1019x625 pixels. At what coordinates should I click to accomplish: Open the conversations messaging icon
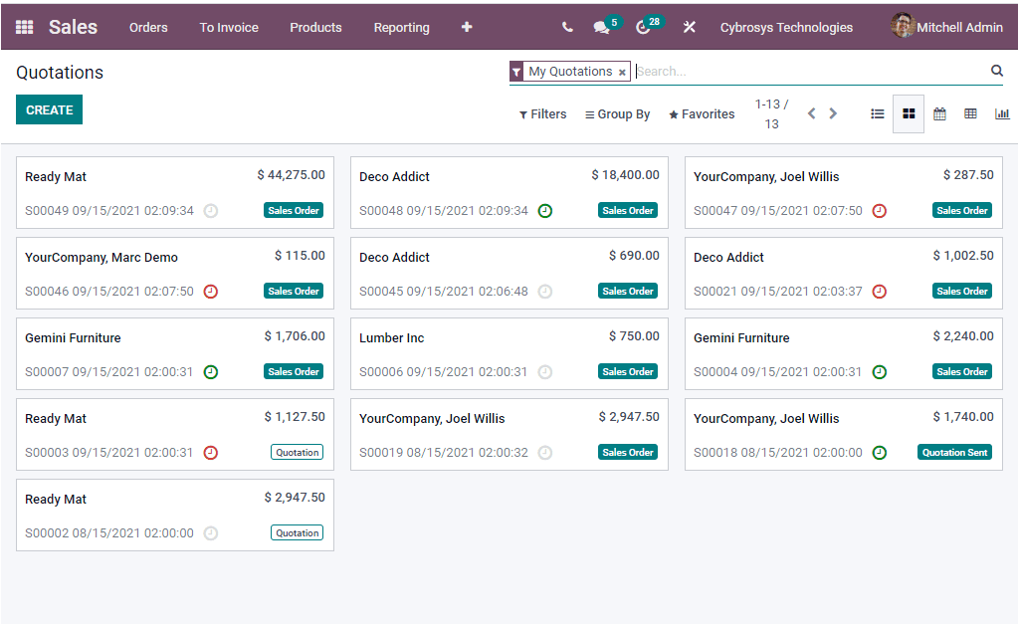tap(601, 27)
